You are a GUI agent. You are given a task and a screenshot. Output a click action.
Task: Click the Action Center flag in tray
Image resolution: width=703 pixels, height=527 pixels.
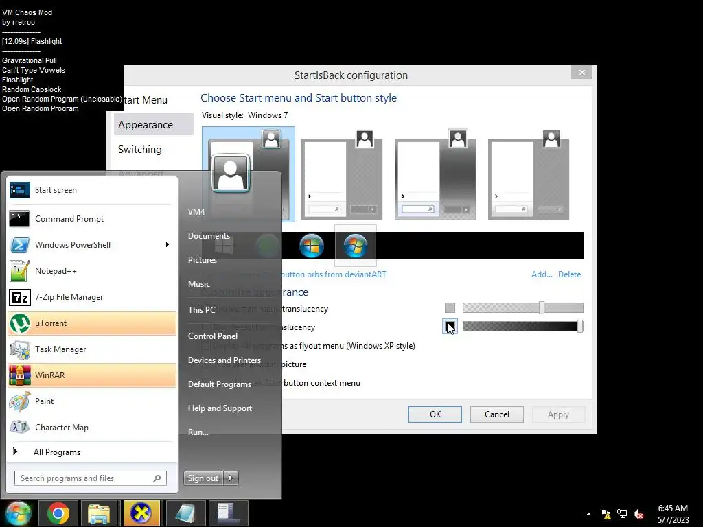tap(606, 514)
